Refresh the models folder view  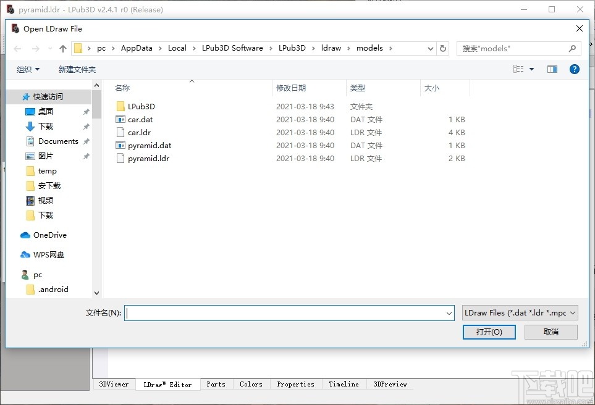(444, 48)
